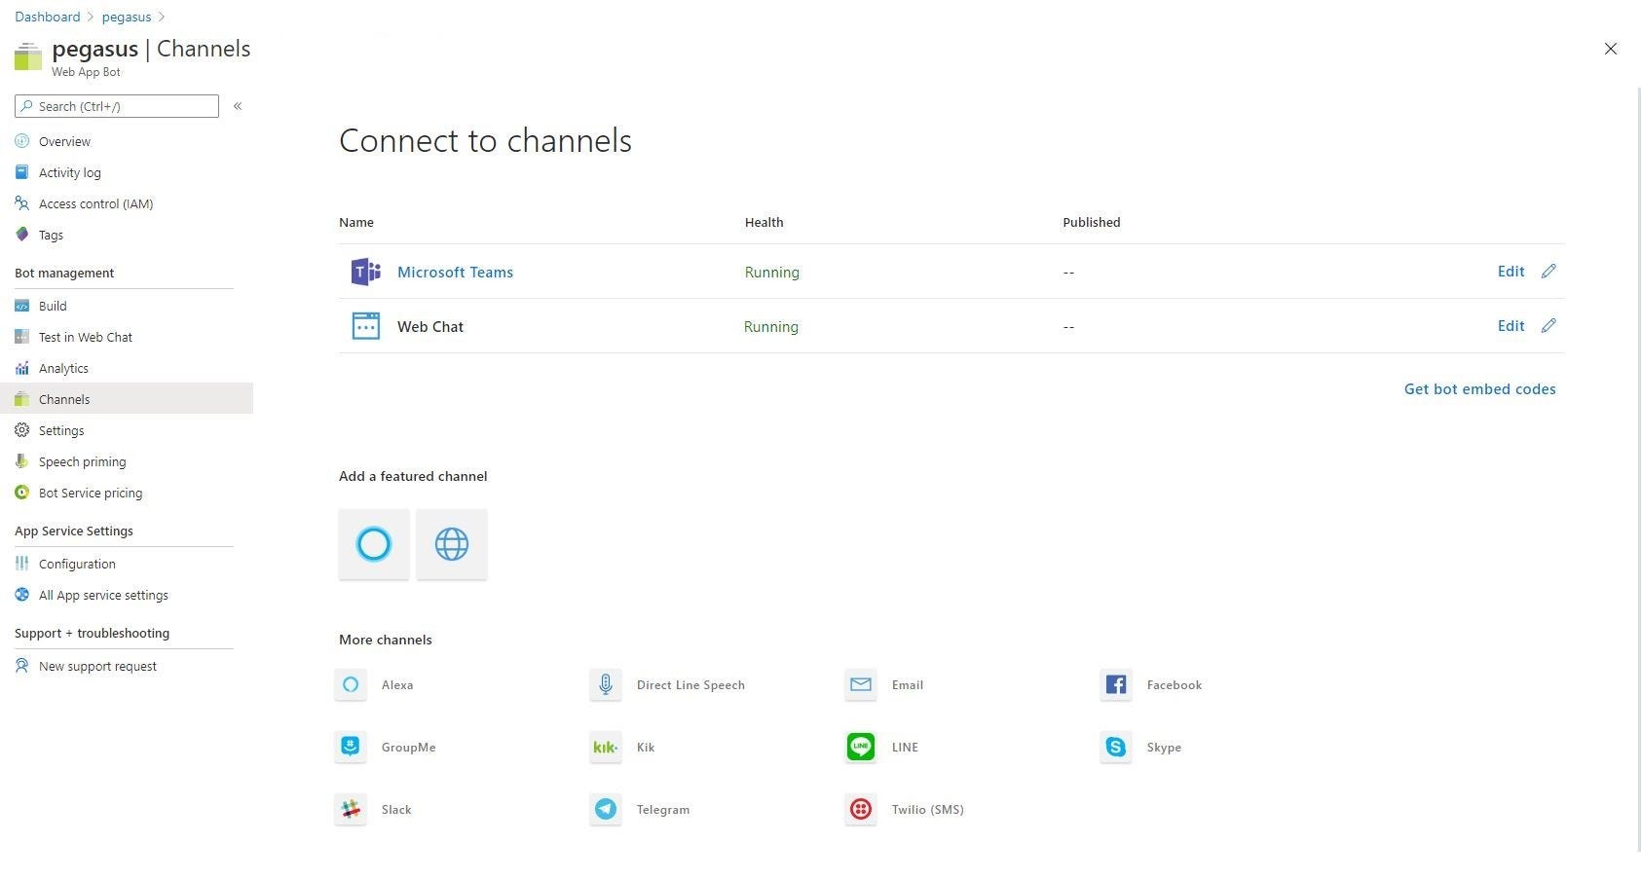Image resolution: width=1641 pixels, height=879 pixels.
Task: Click the LINE channel icon
Action: coord(861,747)
